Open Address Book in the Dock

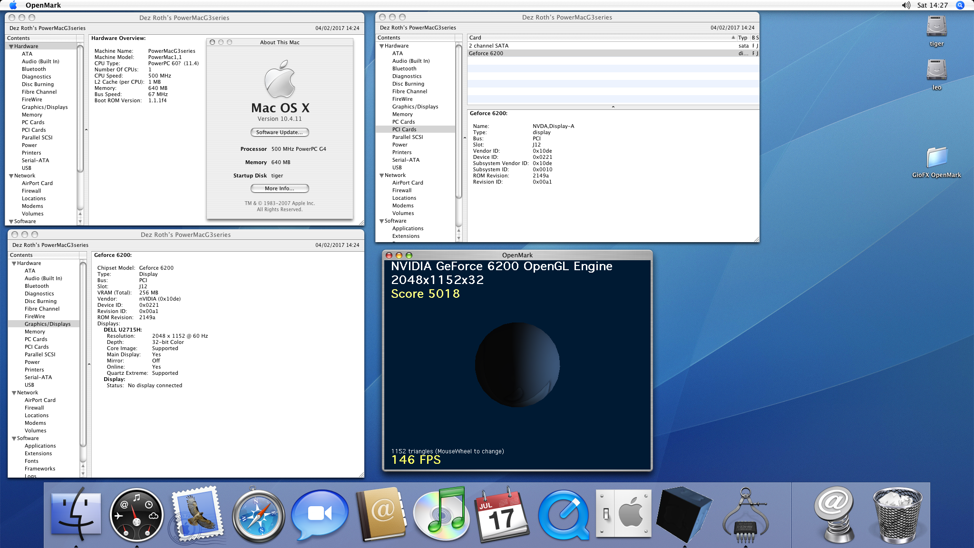coord(381,515)
